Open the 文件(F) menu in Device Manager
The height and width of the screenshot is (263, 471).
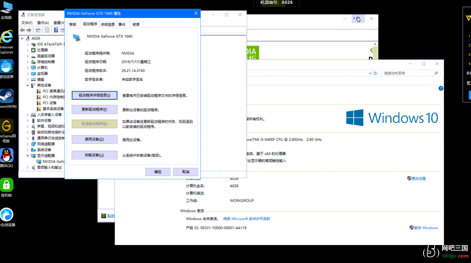(x=27, y=23)
